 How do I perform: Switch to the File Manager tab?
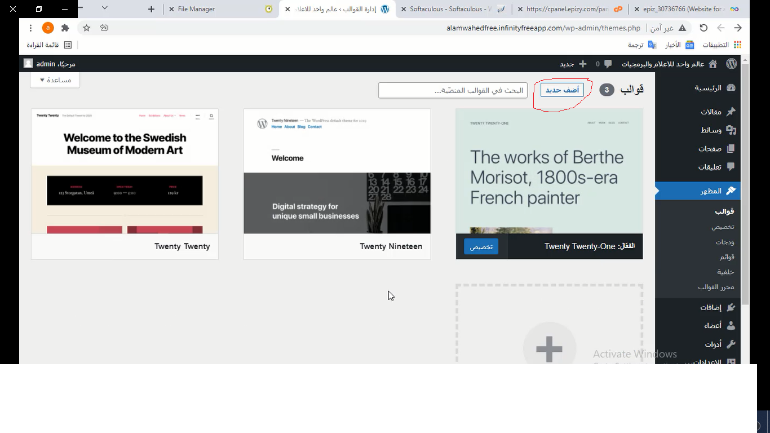point(222,9)
